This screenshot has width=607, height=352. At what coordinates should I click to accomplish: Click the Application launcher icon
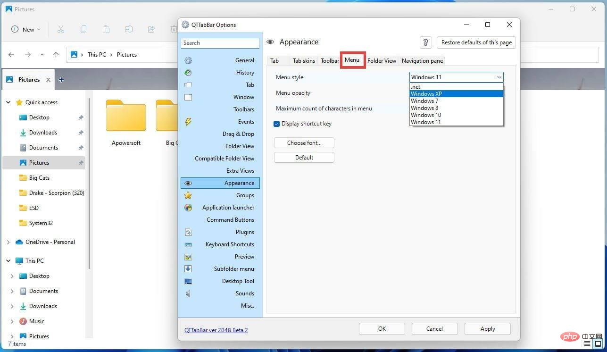click(x=188, y=208)
